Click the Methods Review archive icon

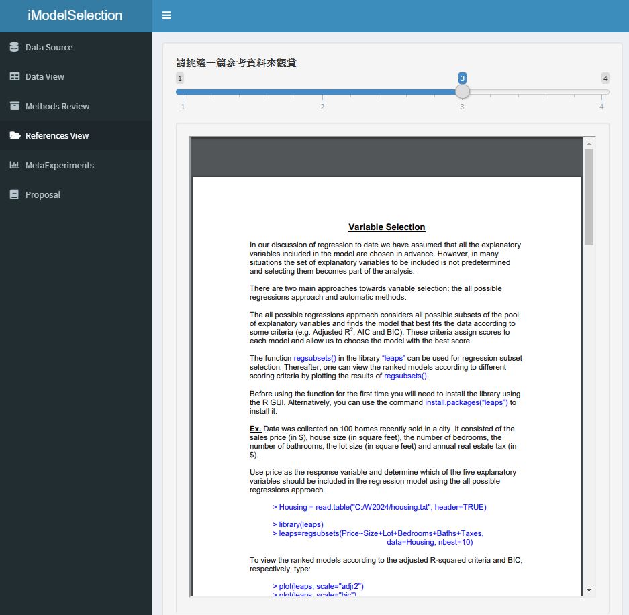[x=15, y=106]
